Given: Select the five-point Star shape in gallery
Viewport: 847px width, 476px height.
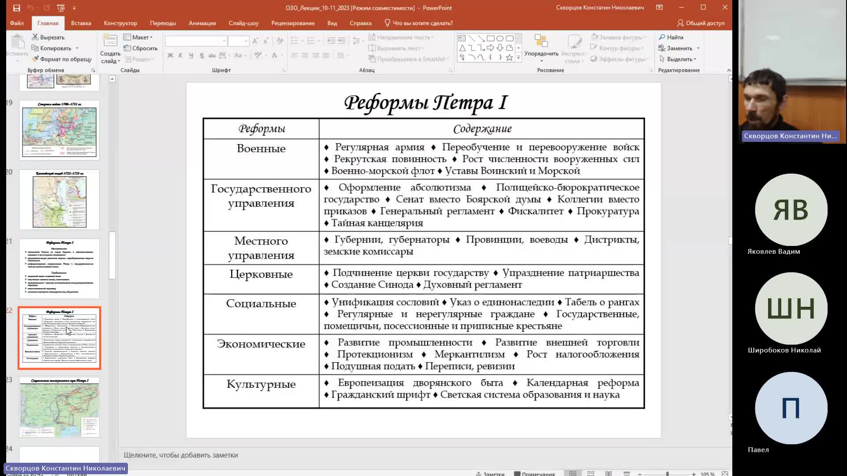Looking at the screenshot, I should point(510,57).
